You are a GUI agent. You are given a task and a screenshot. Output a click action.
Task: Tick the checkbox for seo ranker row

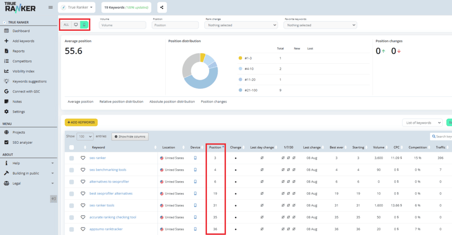[x=72, y=158]
